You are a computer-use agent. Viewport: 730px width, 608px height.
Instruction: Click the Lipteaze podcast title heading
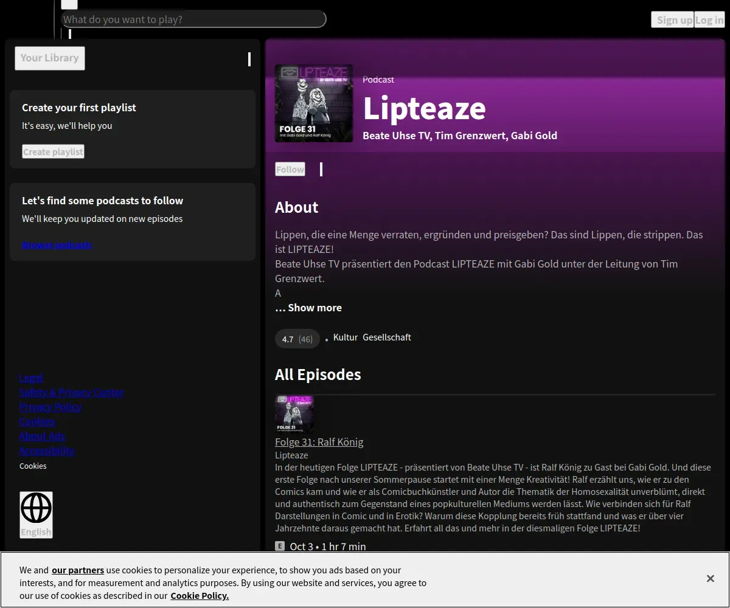[424, 108]
